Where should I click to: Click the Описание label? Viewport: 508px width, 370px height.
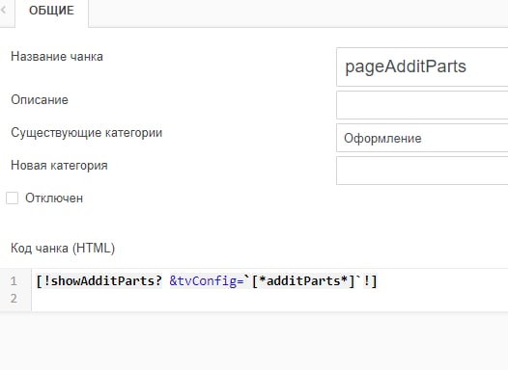click(x=40, y=100)
